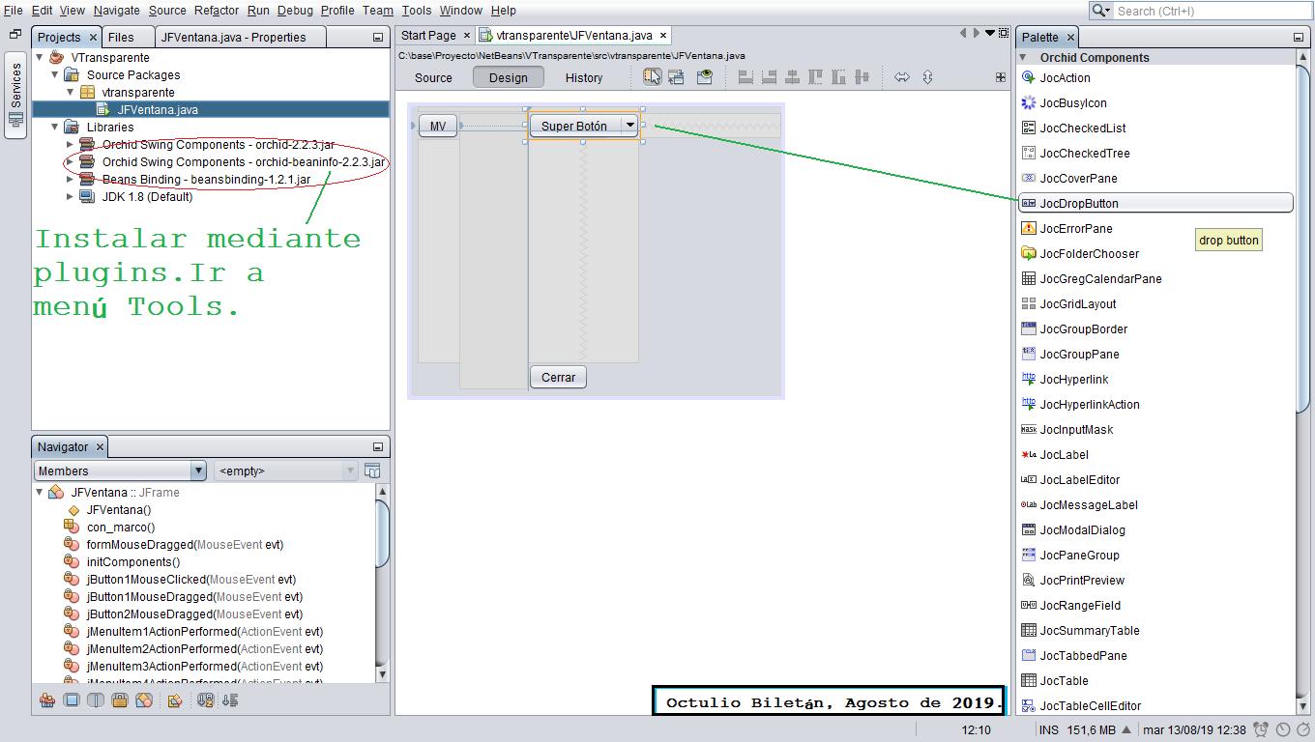Viewport: 1315px width, 742px height.
Task: Switch to History view
Action: [584, 78]
